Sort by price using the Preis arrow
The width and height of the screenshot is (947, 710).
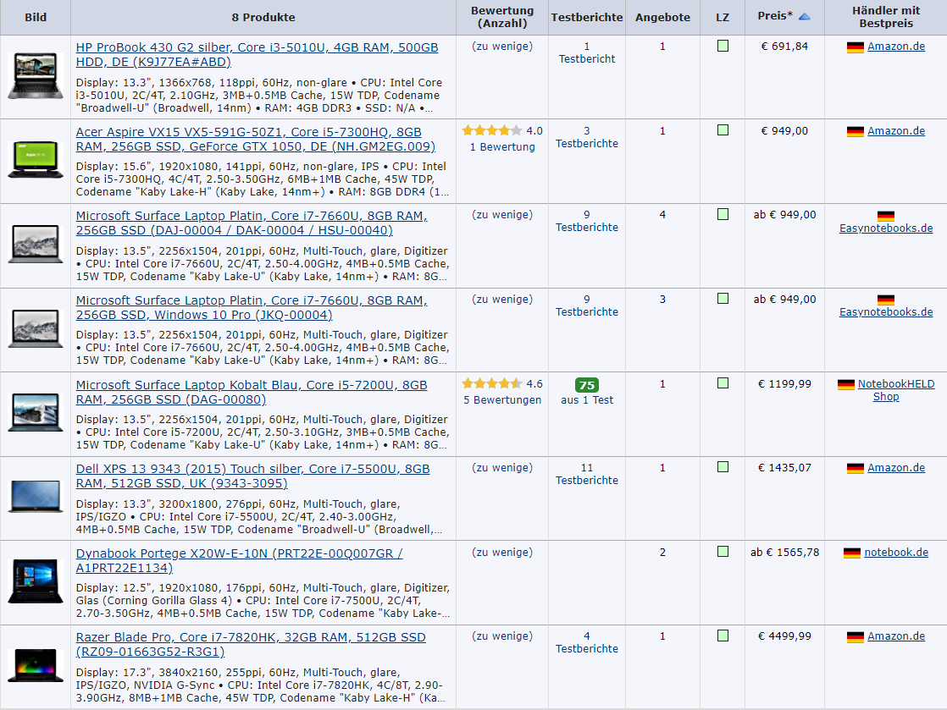click(x=804, y=17)
